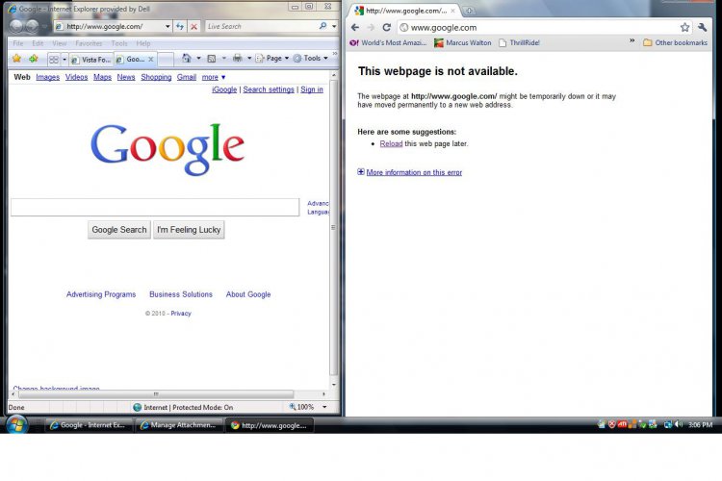Open World's Most Amazi... bookmark
The width and height of the screenshot is (722, 481).
(x=388, y=42)
